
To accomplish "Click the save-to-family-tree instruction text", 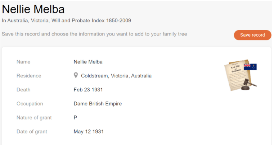I will [x=94, y=34].
